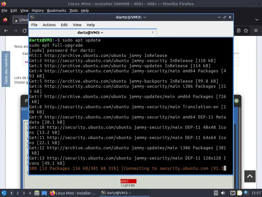
Task: Switch to Firefox Linux Mint taskbar entry
Action: click(x=73, y=193)
